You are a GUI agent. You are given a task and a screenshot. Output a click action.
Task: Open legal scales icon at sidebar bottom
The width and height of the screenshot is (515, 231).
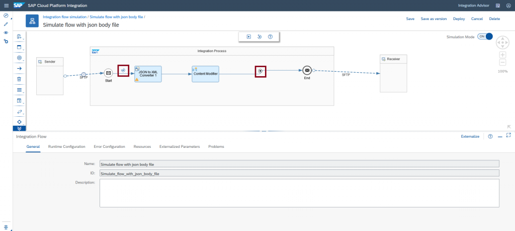coord(6,227)
